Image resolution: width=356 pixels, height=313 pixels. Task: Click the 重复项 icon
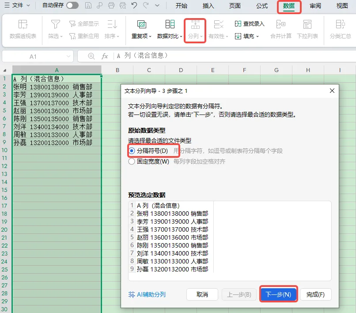(x=142, y=24)
